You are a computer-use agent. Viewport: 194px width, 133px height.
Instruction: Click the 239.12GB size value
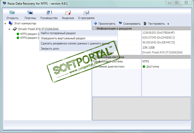coord(149,47)
